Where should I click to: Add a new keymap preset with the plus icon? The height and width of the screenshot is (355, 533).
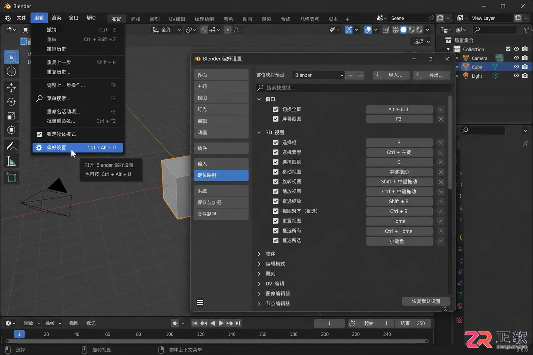point(350,75)
